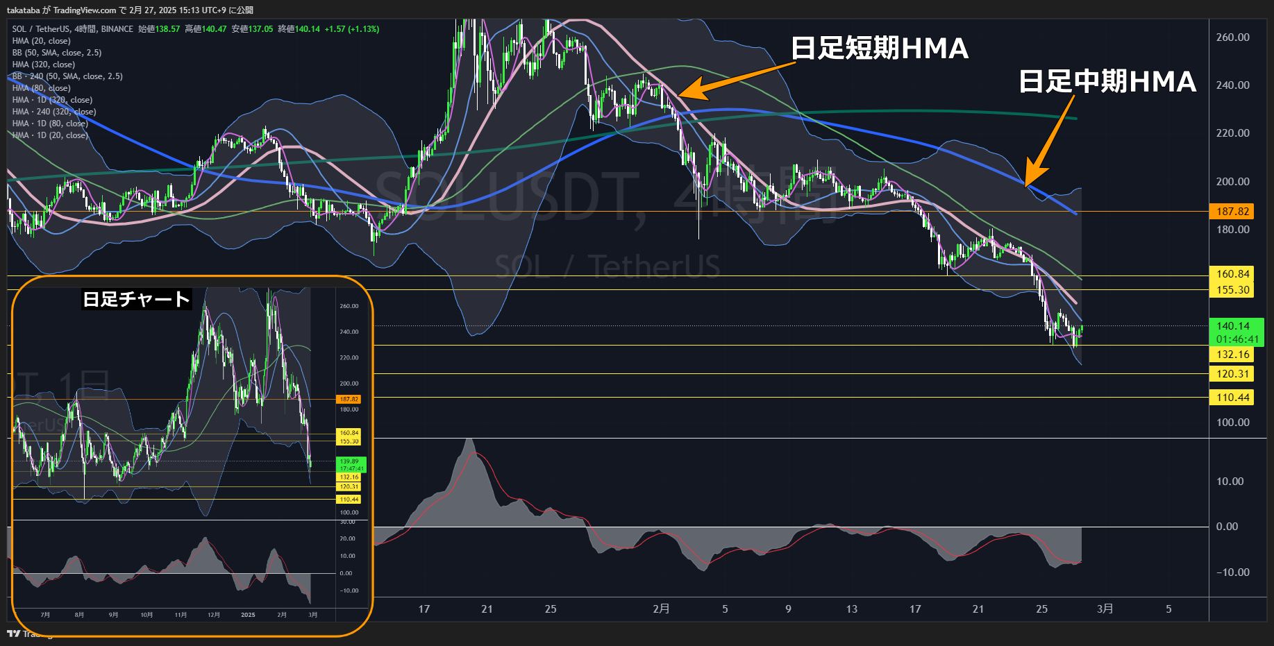The height and width of the screenshot is (646, 1274).
Task: Select the HMA · 1D (320, close) legend row
Action: [x=52, y=100]
